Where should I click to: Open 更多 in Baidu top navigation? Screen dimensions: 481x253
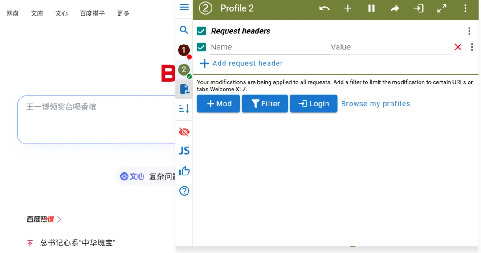(123, 13)
